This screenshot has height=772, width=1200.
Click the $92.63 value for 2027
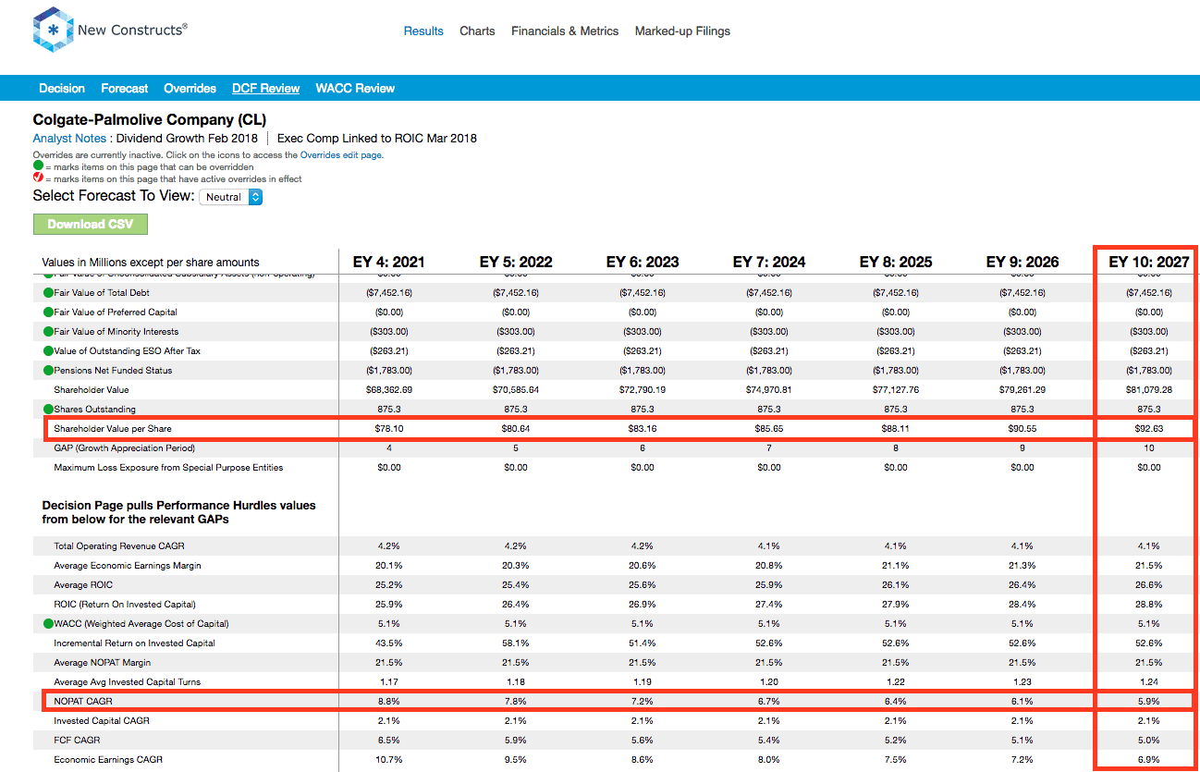pyautogui.click(x=1149, y=428)
